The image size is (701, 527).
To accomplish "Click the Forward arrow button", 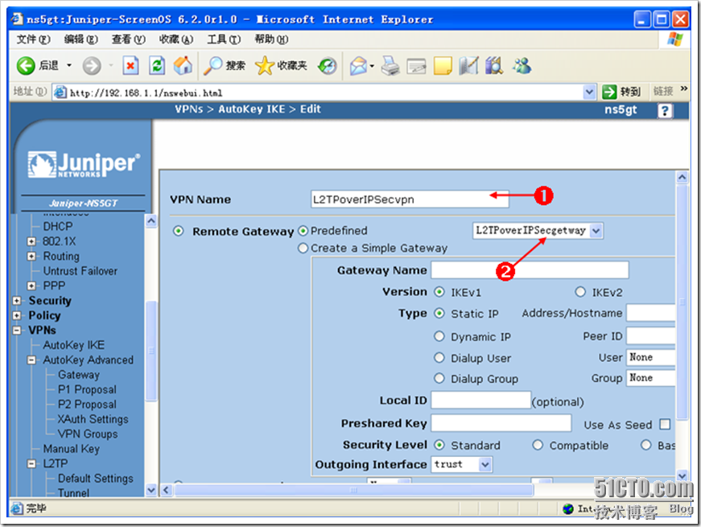I will pos(92,66).
